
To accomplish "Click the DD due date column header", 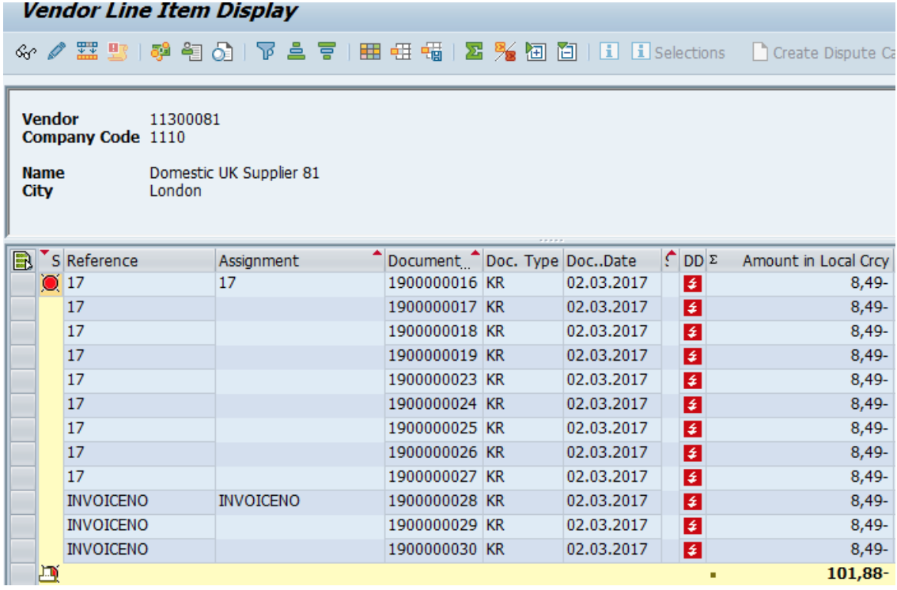I will click(x=693, y=261).
